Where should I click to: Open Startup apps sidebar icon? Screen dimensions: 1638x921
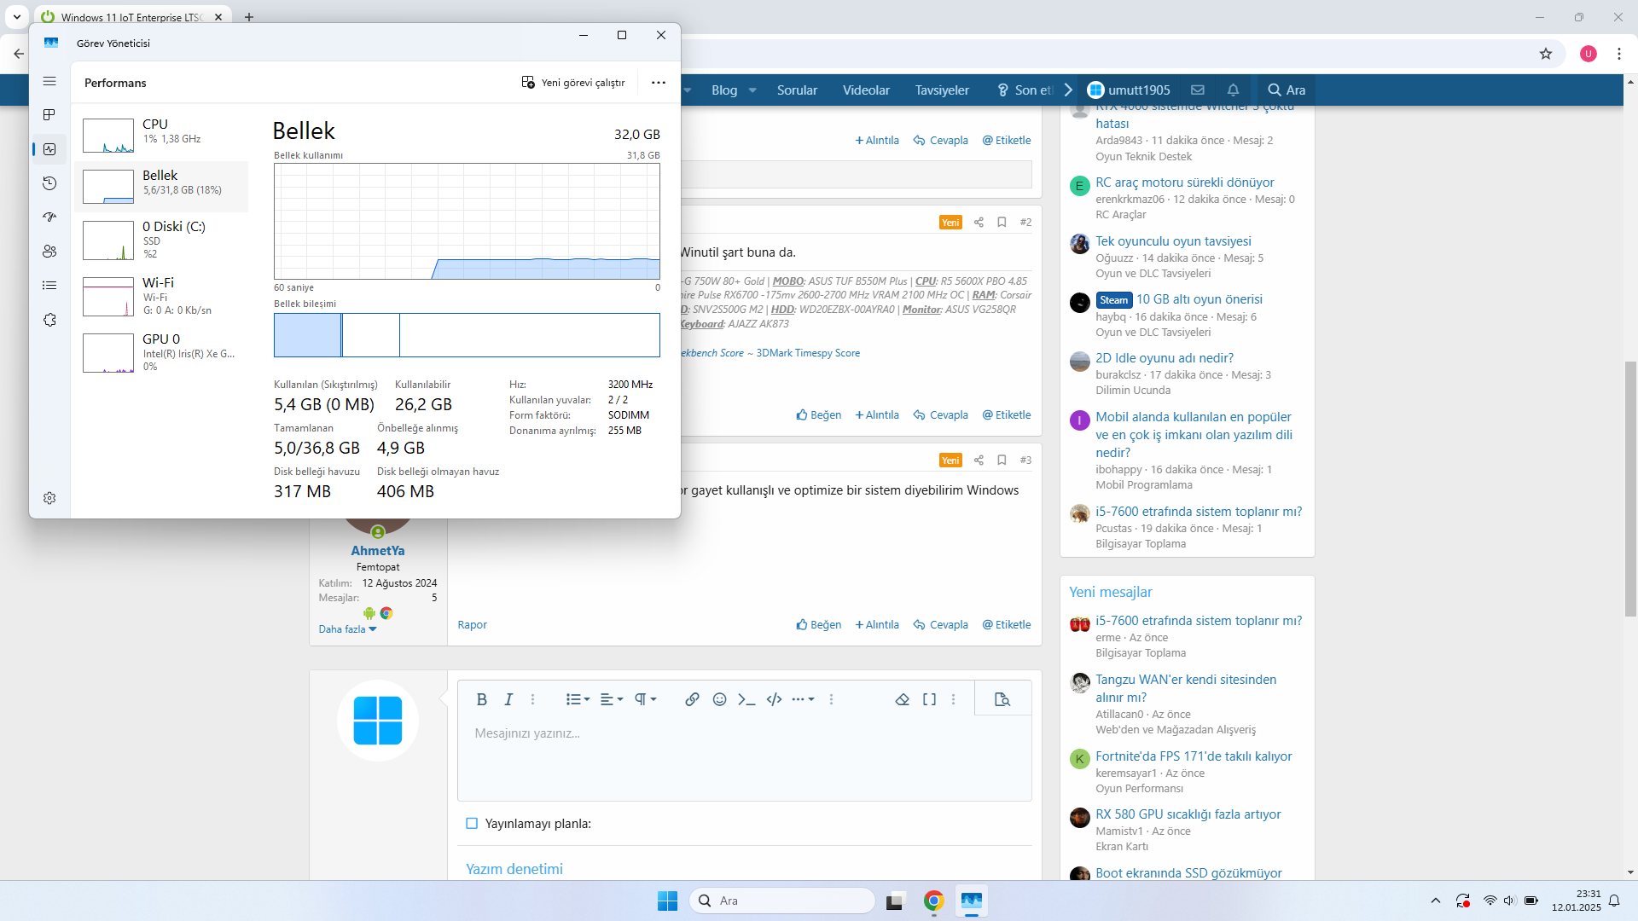49,217
